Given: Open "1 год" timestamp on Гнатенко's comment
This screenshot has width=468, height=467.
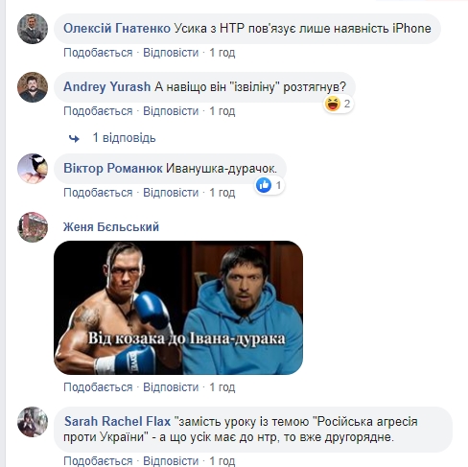Looking at the screenshot, I should tap(222, 53).
